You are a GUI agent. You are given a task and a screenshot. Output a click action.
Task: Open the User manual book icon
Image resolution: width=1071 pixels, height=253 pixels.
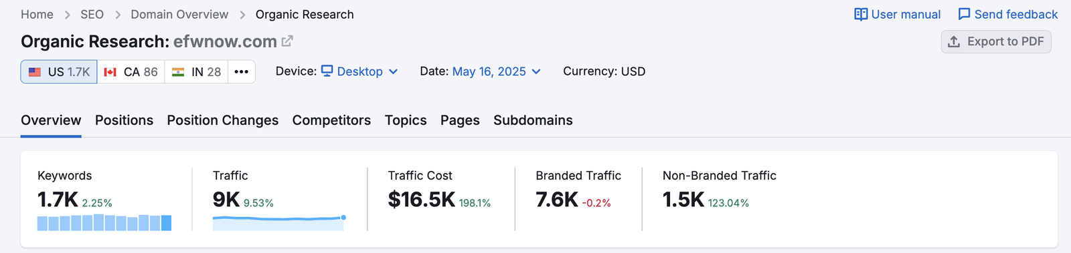pos(861,15)
